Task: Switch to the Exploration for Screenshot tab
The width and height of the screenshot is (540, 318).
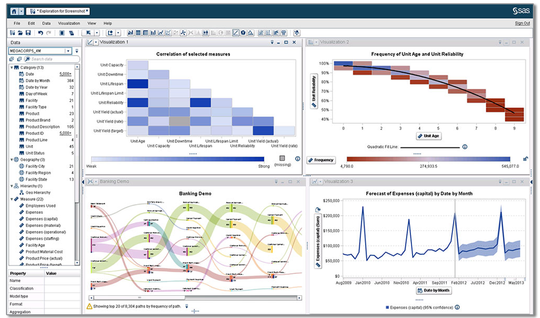Action: (x=59, y=10)
